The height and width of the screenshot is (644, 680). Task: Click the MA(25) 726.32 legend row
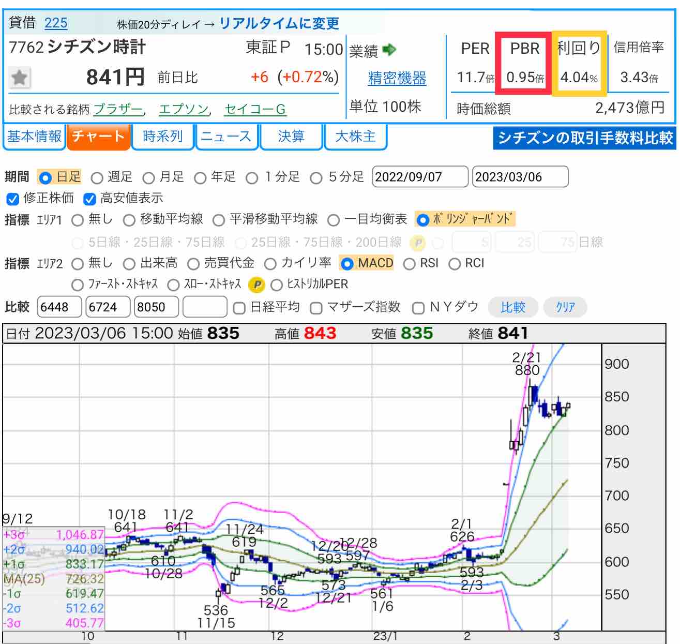click(53, 579)
